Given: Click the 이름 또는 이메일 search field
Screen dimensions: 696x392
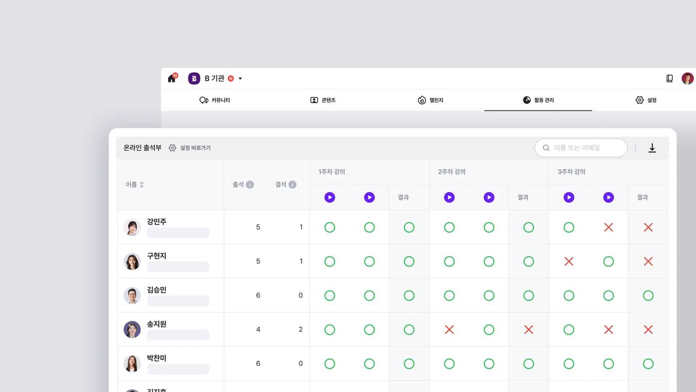Looking at the screenshot, I should point(581,148).
